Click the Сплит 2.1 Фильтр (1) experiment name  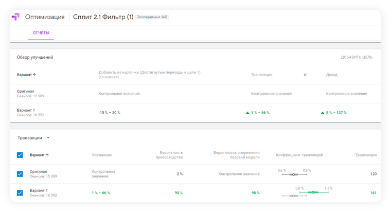point(103,17)
